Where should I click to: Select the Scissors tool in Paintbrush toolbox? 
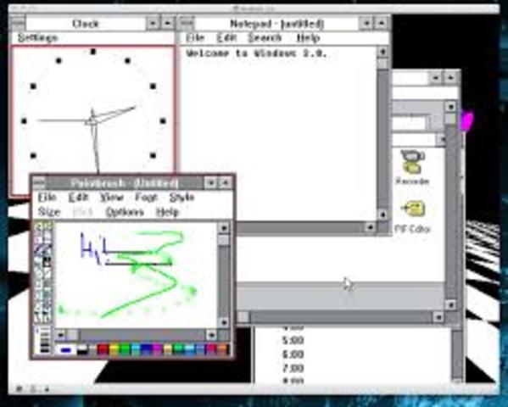pos(39,227)
